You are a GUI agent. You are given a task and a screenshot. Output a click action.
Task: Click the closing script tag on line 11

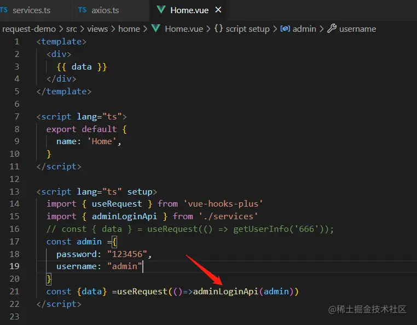pos(59,167)
